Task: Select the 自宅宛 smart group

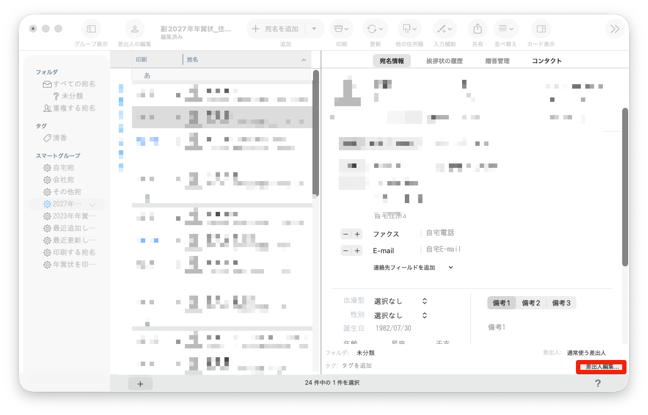Action: click(59, 168)
